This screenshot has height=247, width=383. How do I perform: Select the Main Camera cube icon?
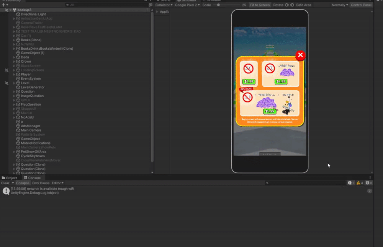pos(18,130)
